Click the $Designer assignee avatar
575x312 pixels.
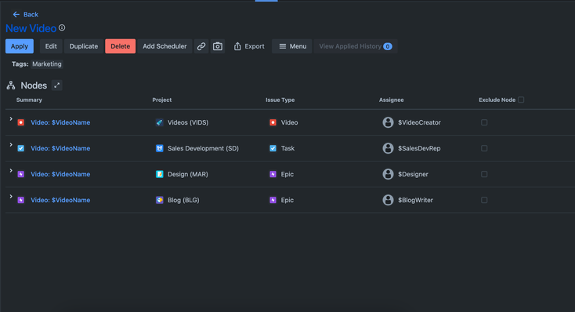click(388, 174)
